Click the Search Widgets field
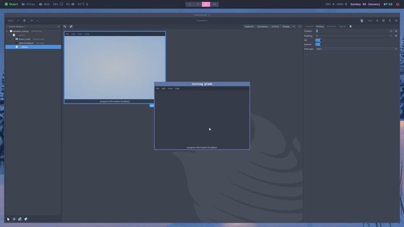The image size is (404, 227). [31, 26]
